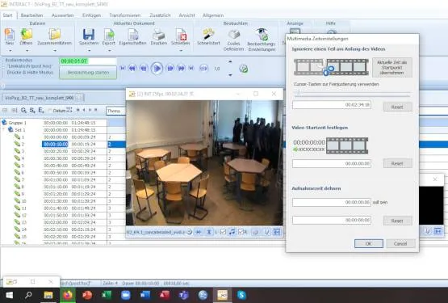448x303 pixels.
Task: Click the loop playback button
Action: [x=203, y=69]
